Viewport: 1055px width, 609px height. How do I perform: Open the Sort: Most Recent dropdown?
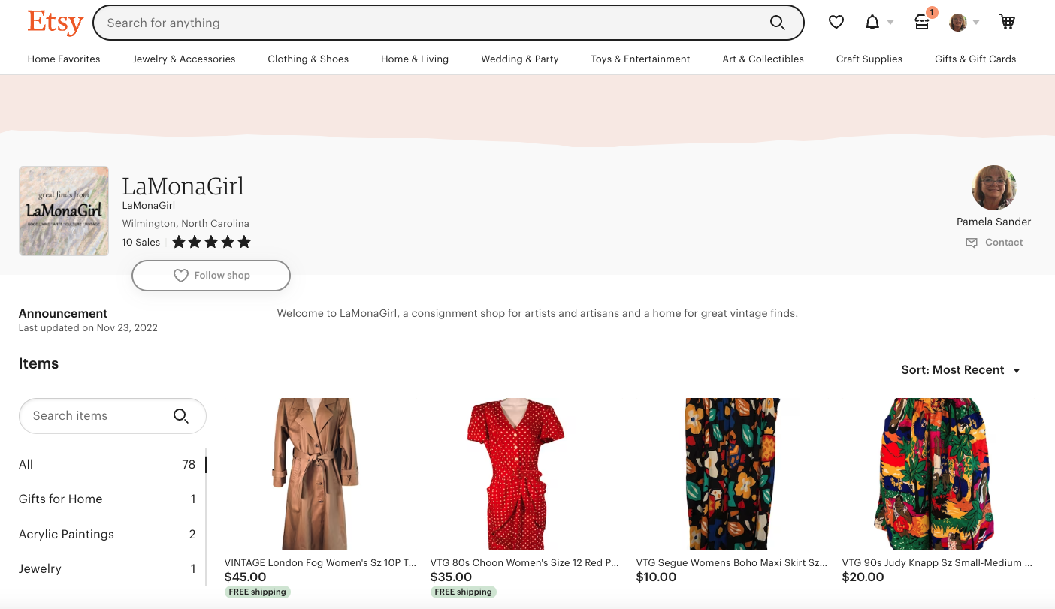tap(960, 370)
